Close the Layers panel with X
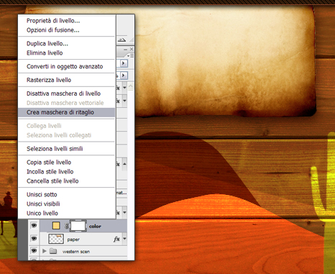The width and height of the screenshot is (335, 274). (132, 49)
